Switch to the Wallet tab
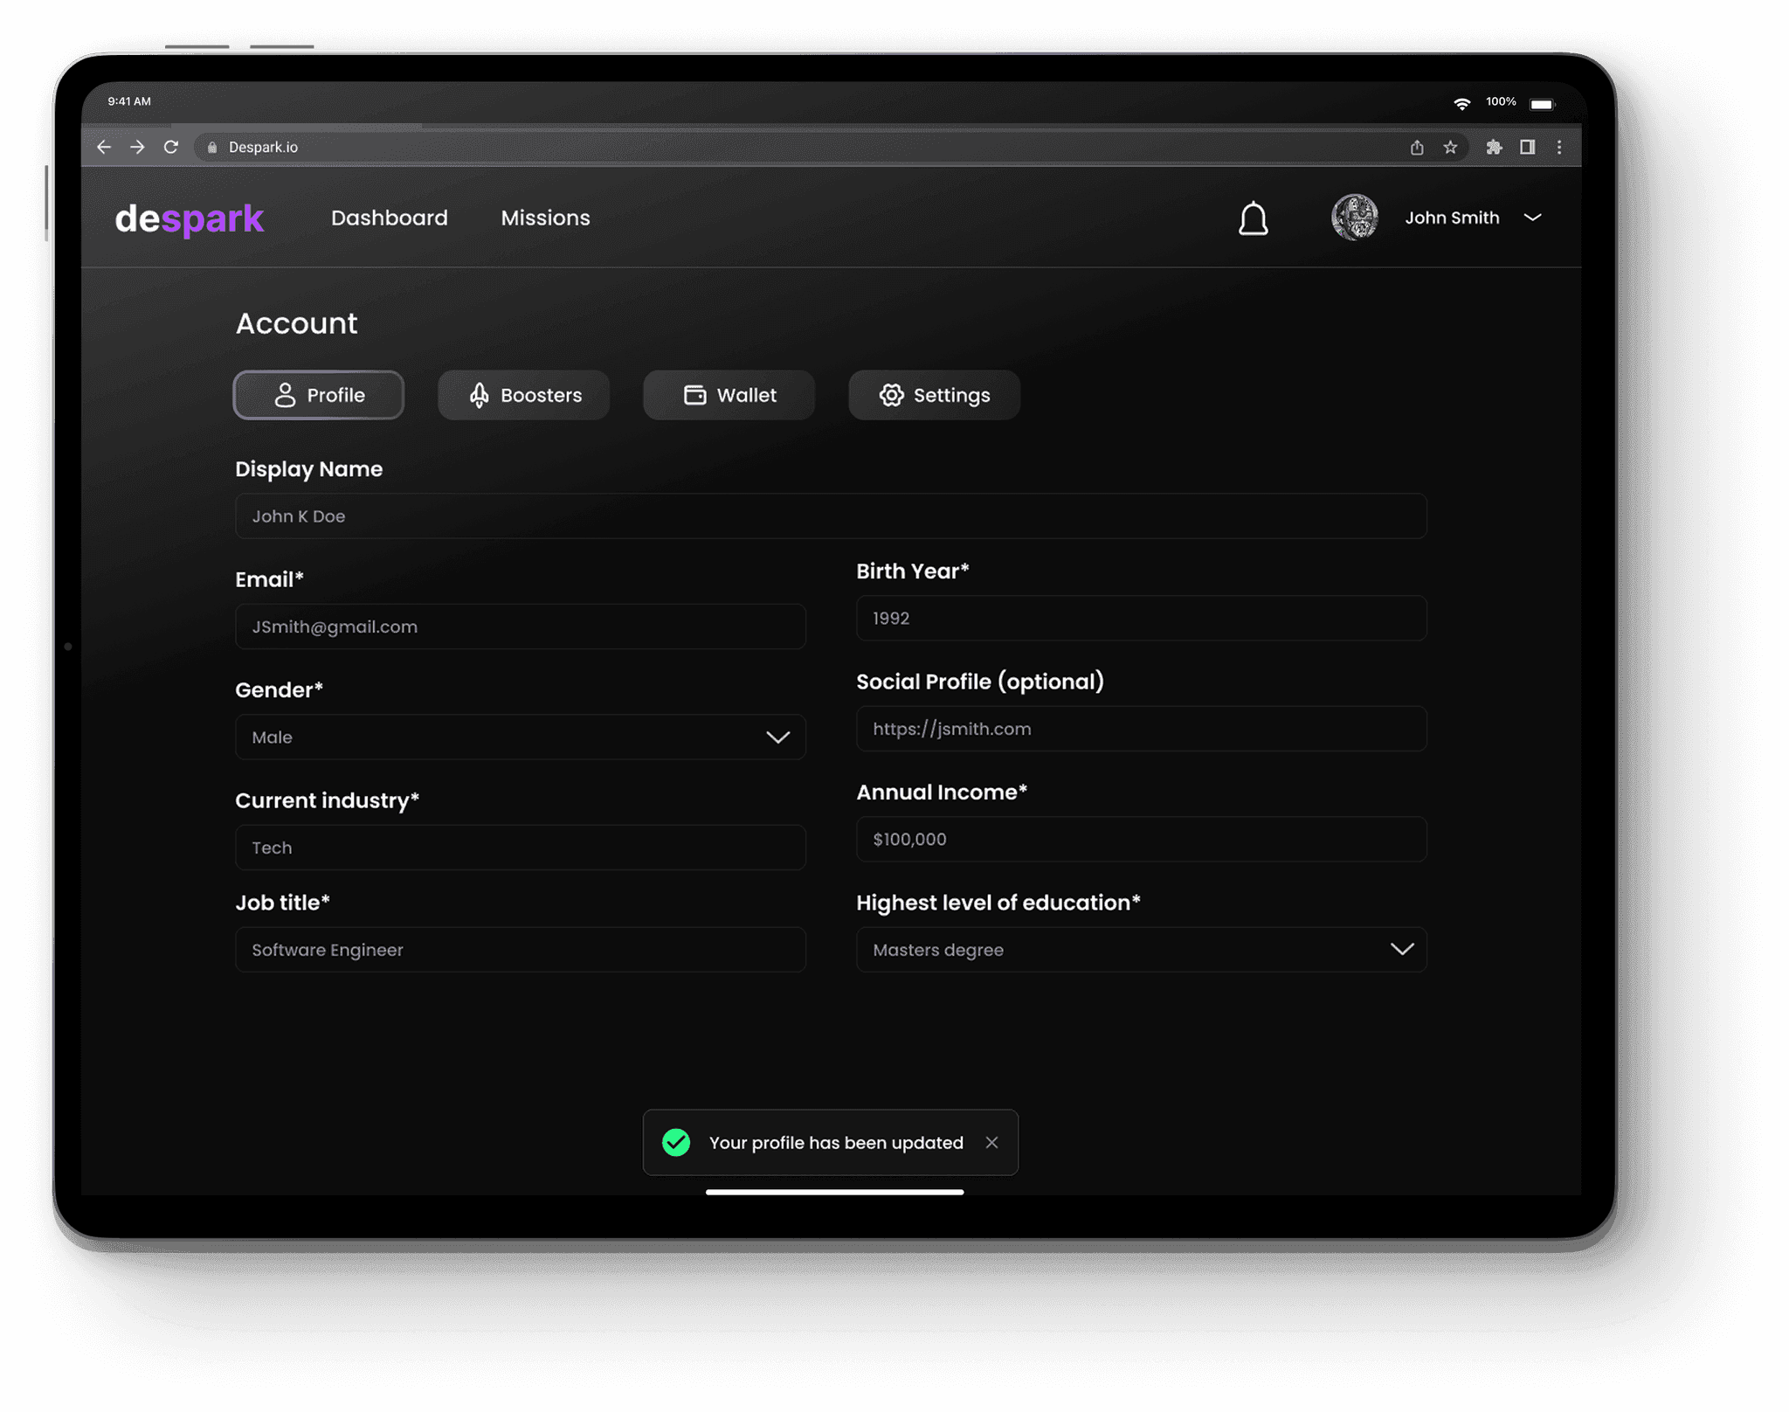 (729, 395)
